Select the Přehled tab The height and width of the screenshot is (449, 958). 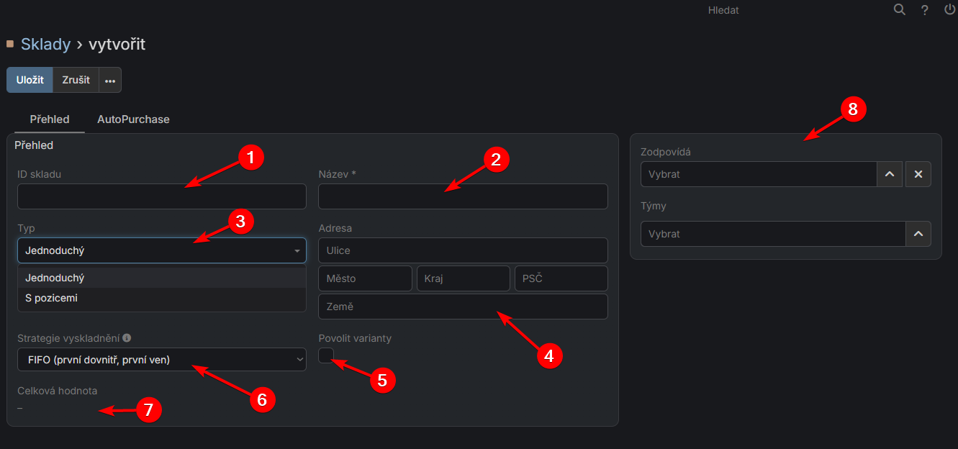pos(50,119)
